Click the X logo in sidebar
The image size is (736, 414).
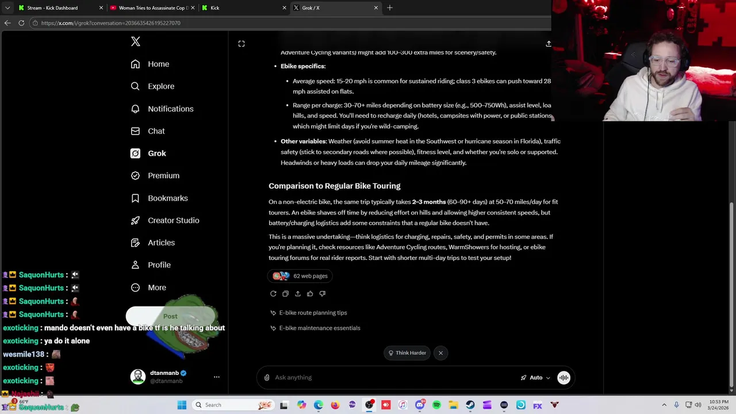coord(136,41)
